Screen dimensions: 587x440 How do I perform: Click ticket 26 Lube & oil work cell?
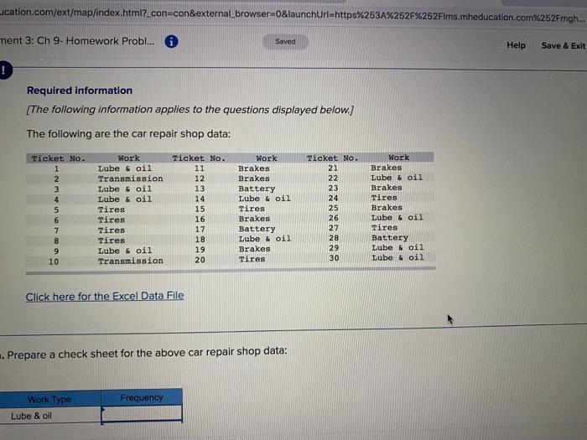[x=397, y=217]
